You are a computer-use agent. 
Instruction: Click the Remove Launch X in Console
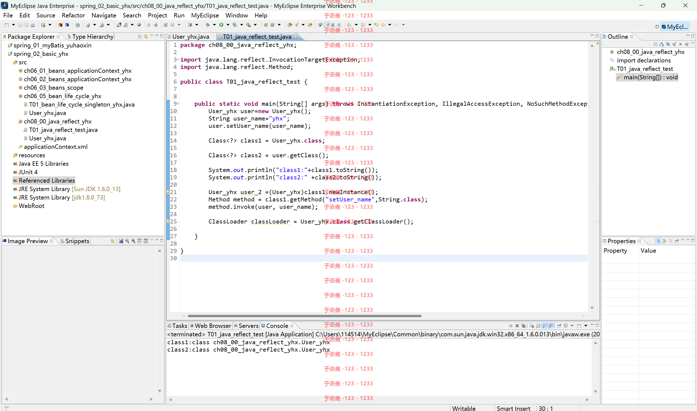click(x=517, y=326)
